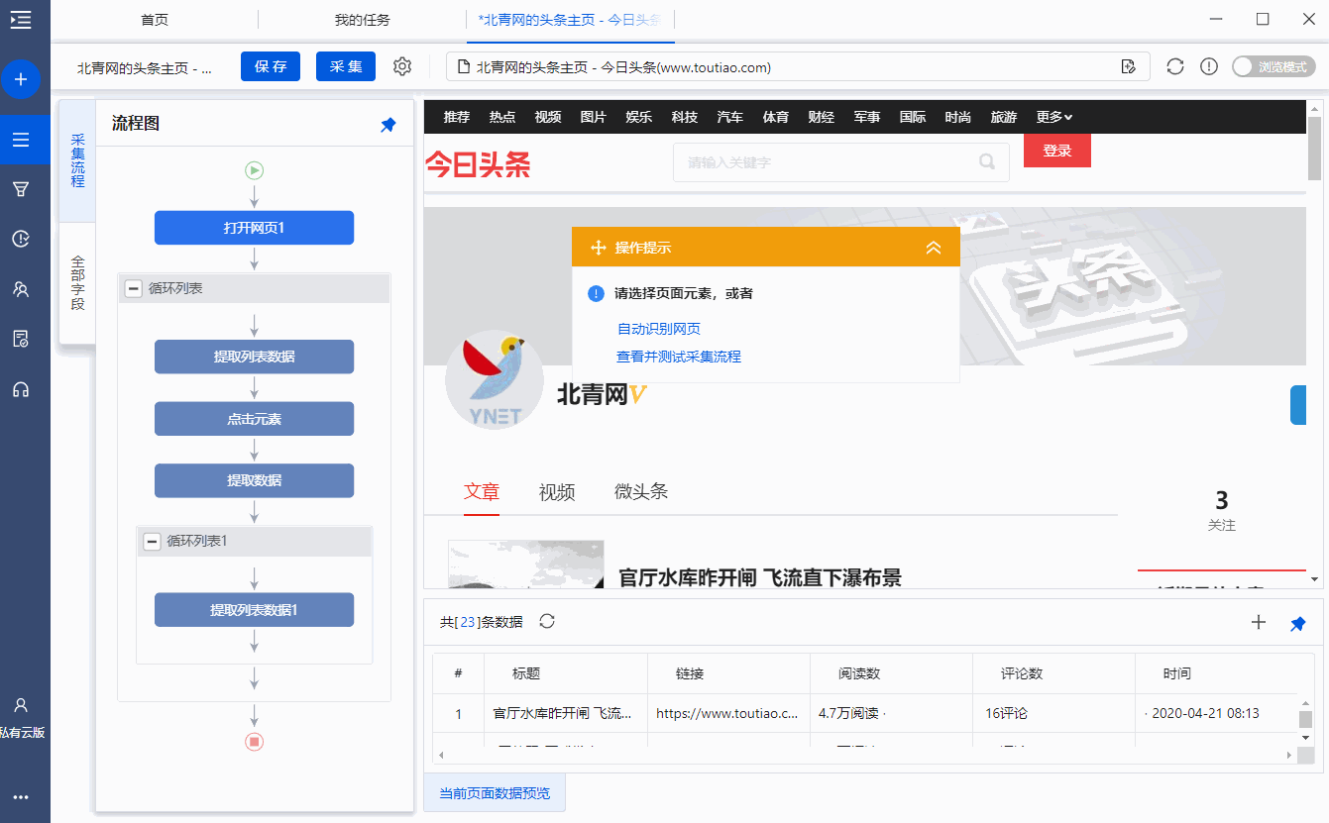The image size is (1329, 823).
Task: Click the 推荐 nav item
Action: (x=457, y=117)
